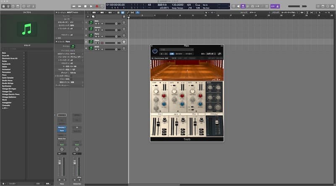Mute the BASS track
This screenshot has width=336, height=186.
[96, 49]
